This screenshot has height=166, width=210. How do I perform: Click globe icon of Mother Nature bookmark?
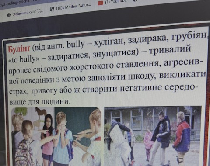pyautogui.click(x=52, y=9)
